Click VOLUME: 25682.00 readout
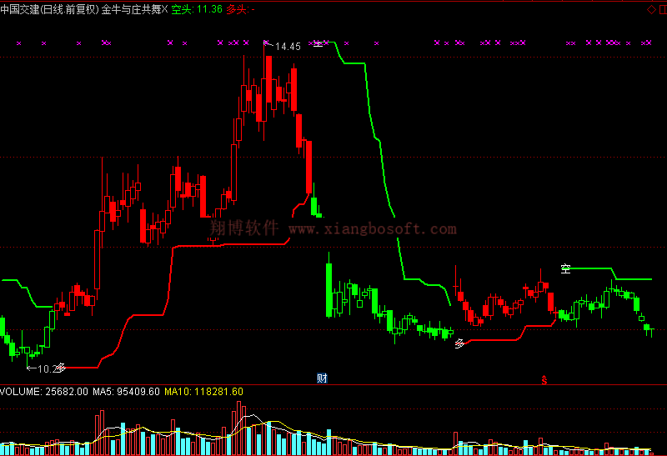 [44, 391]
